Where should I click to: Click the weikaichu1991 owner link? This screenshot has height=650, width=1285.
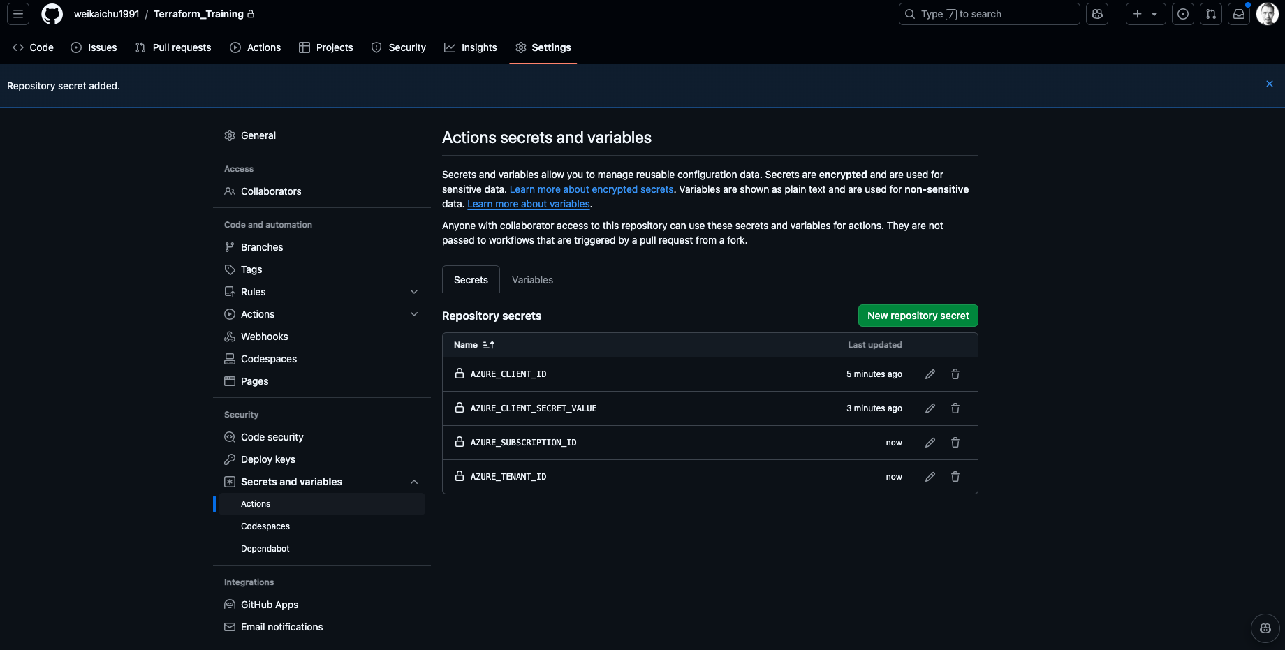pyautogui.click(x=107, y=14)
